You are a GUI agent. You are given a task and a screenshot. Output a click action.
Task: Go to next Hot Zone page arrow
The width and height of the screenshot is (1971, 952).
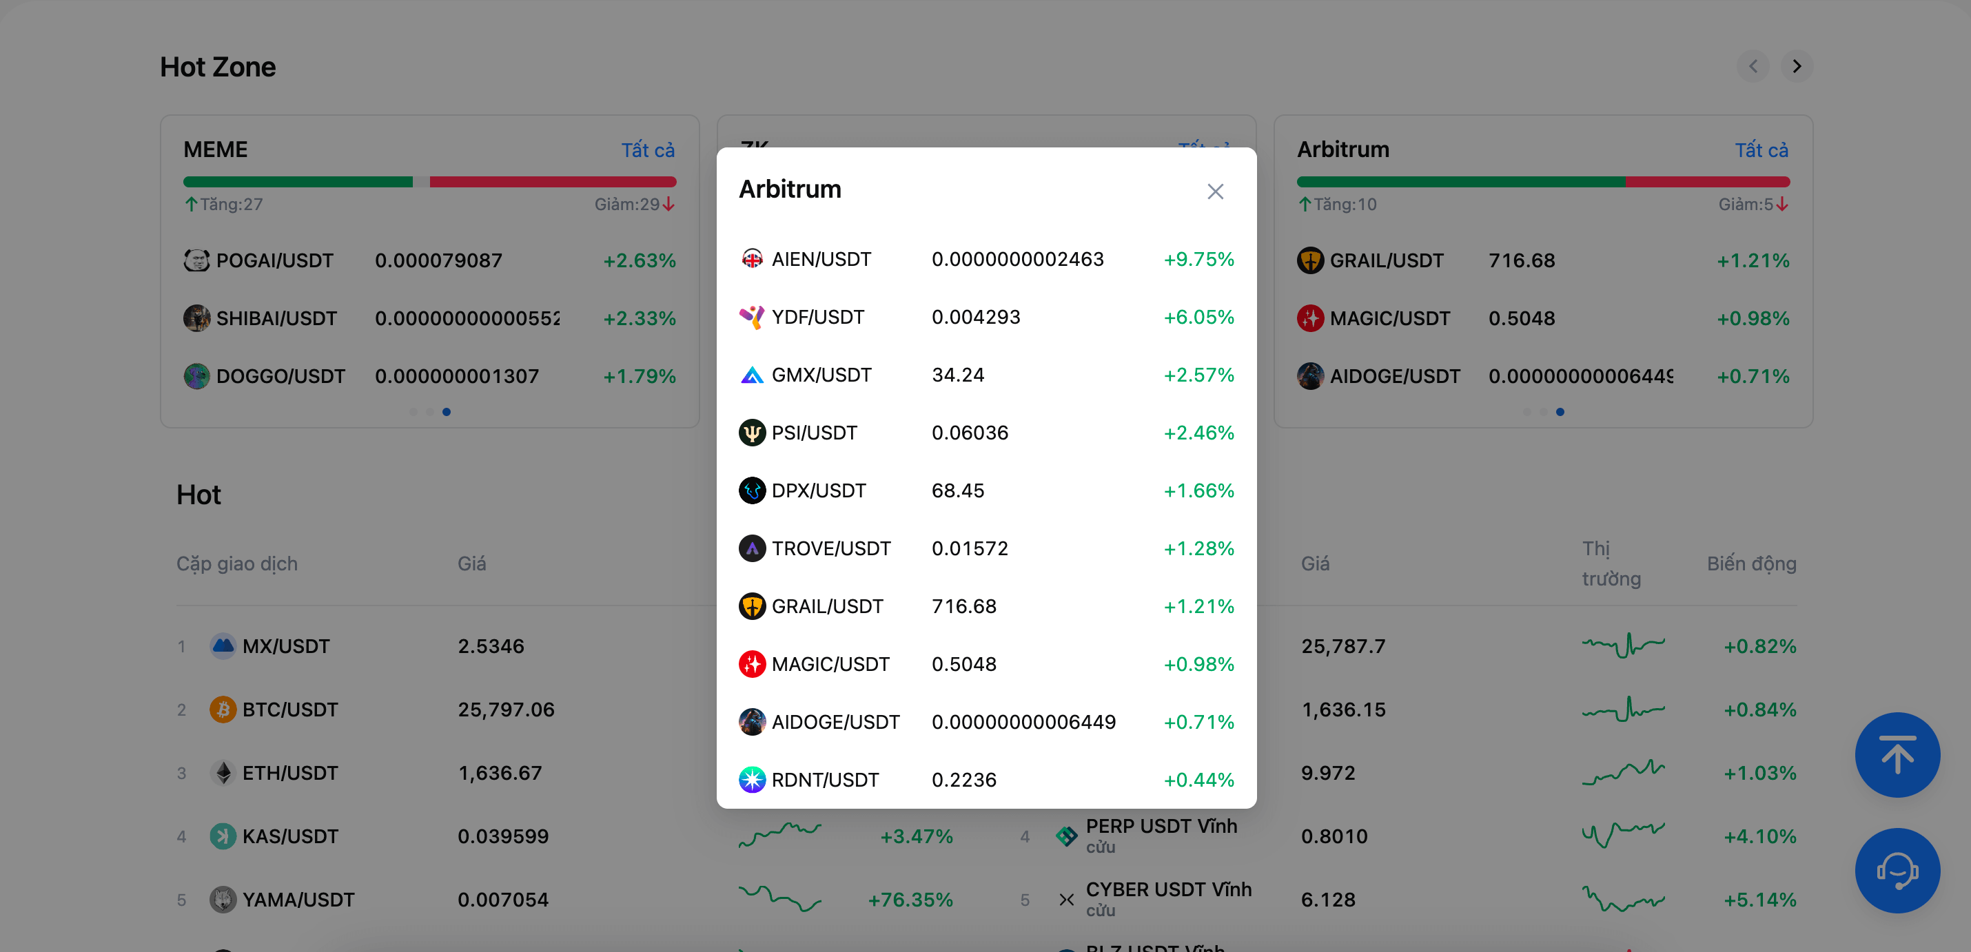(x=1797, y=67)
